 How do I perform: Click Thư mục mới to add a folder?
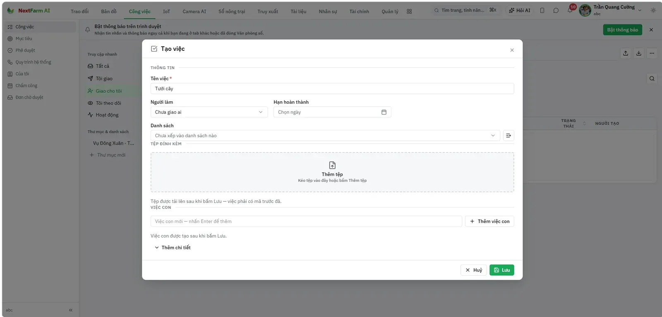(108, 155)
